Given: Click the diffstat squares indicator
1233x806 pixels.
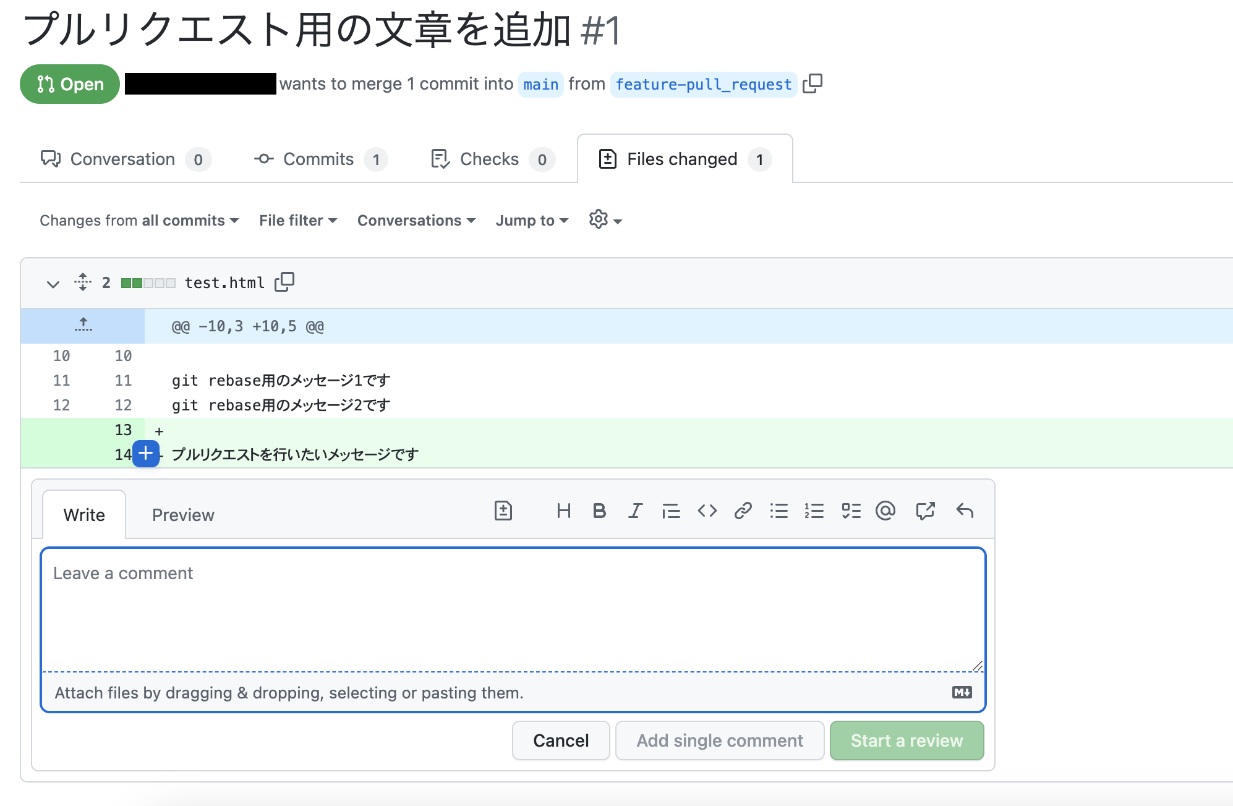Looking at the screenshot, I should 148,282.
